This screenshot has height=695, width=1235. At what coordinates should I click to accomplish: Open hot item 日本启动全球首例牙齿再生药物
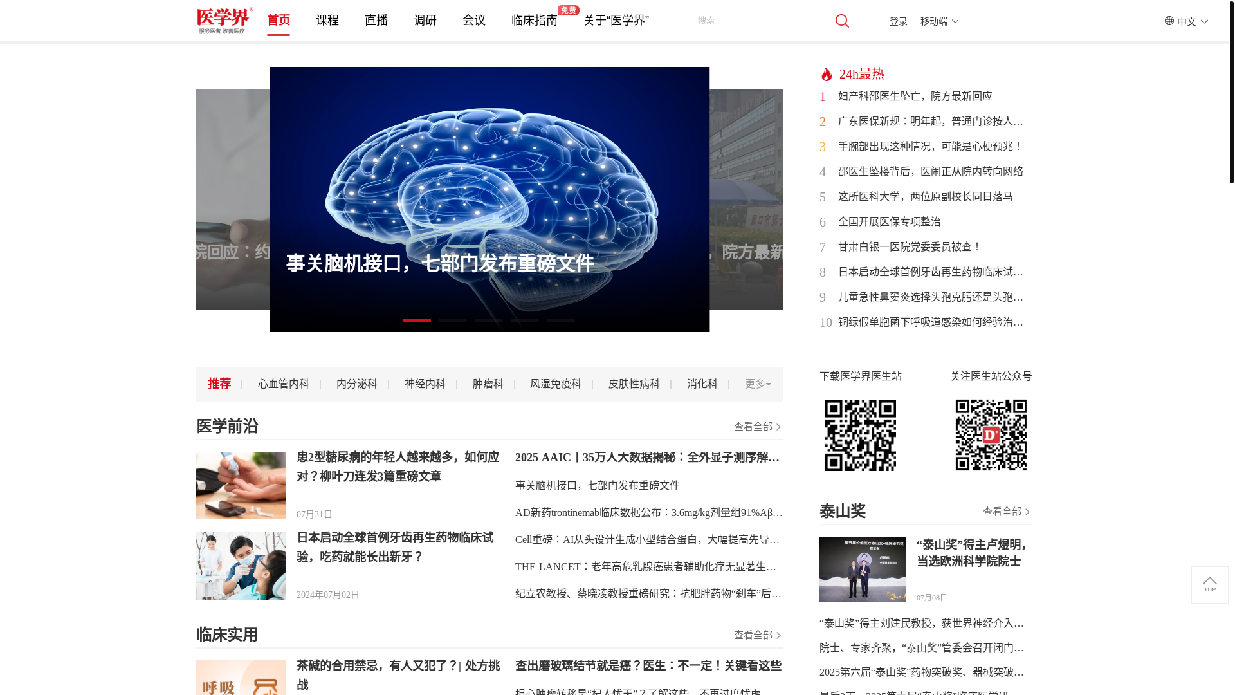pyautogui.click(x=931, y=272)
